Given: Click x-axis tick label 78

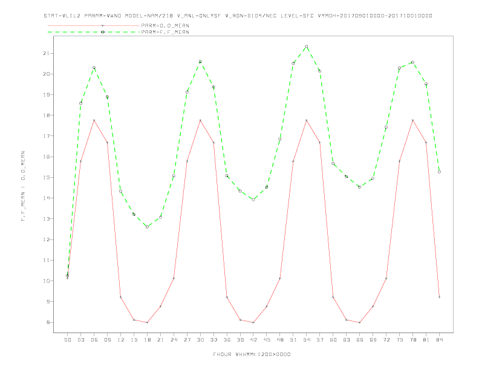Looking at the screenshot, I should (413, 340).
